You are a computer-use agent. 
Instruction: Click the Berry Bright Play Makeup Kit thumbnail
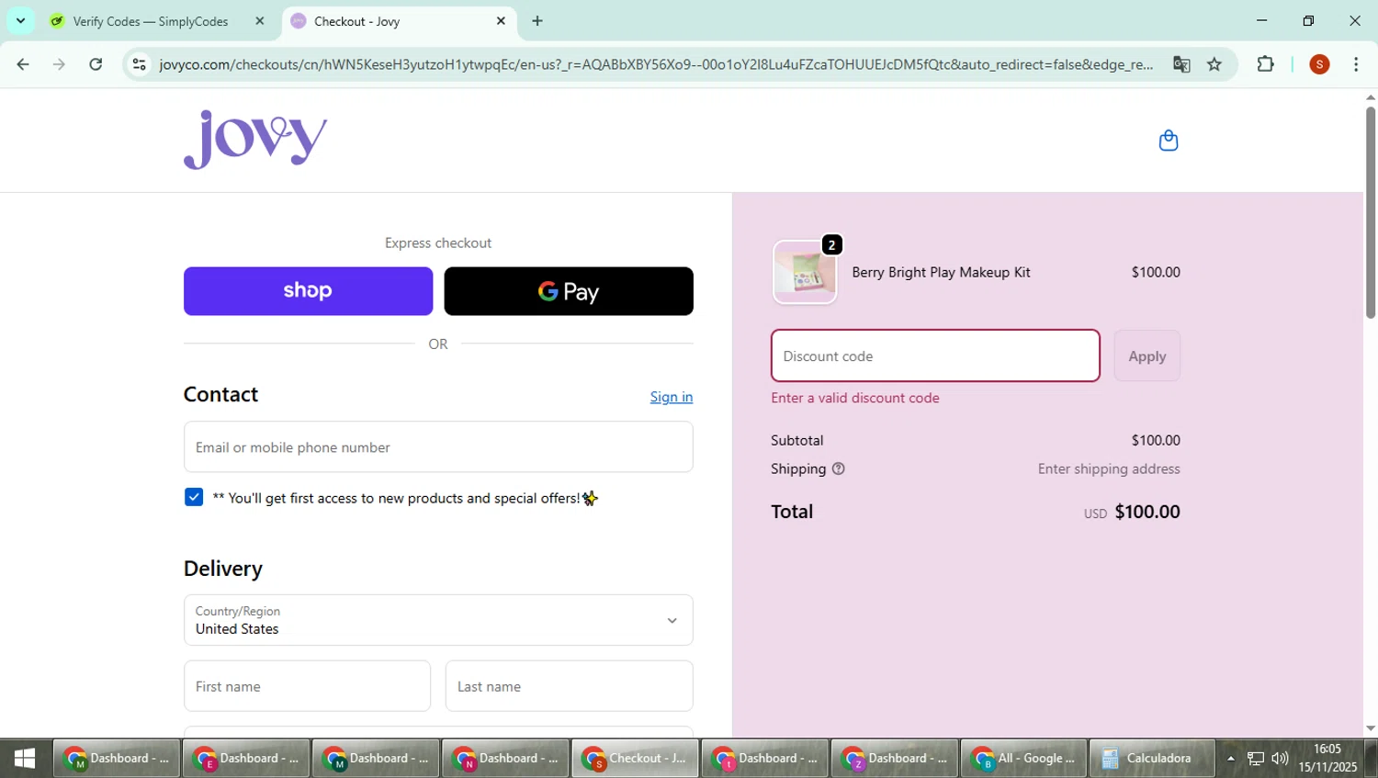[805, 272]
